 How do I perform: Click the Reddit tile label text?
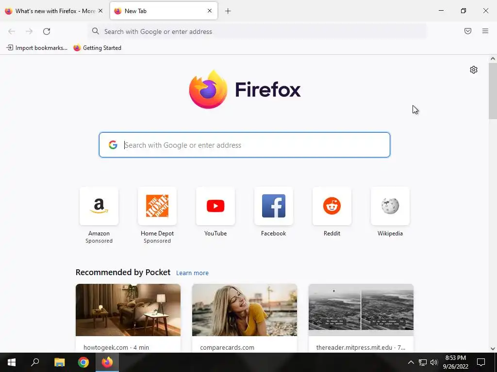point(332,233)
